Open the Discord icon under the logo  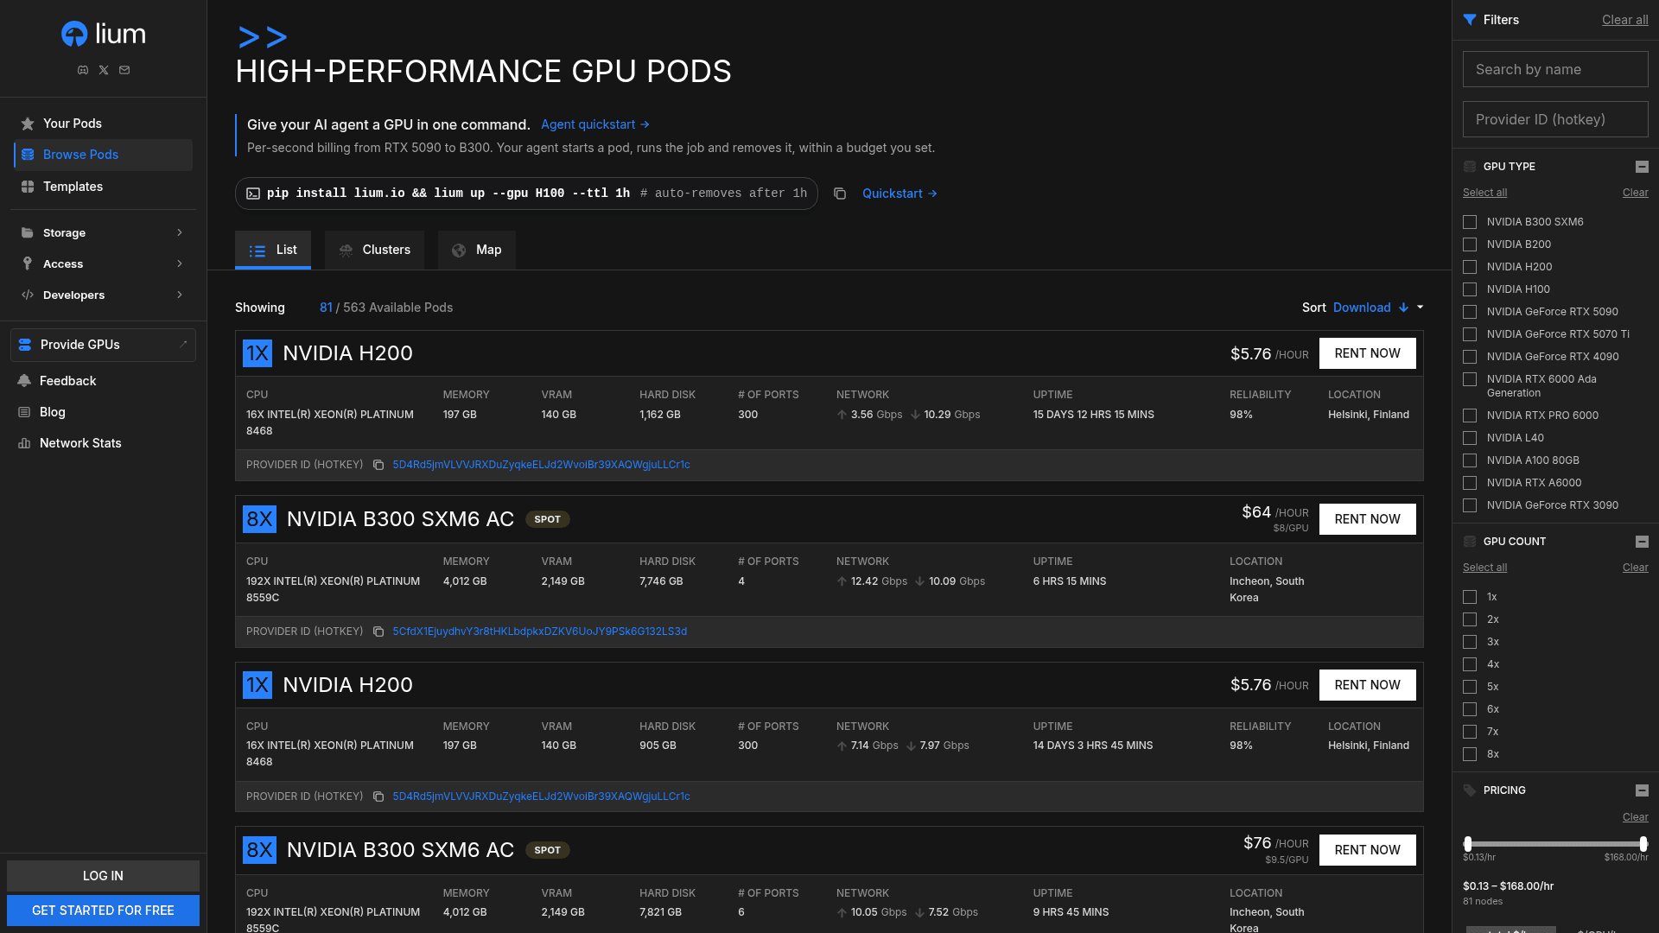coord(83,70)
